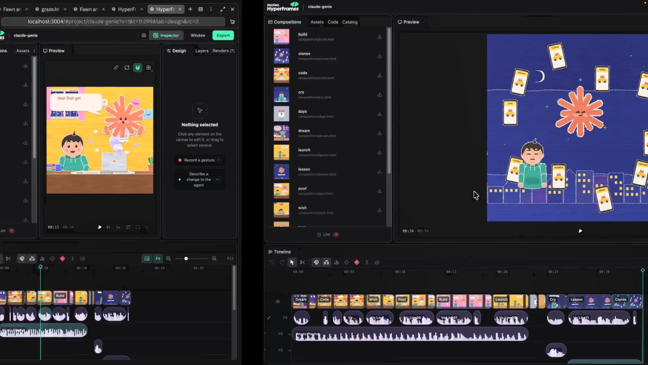Screen dimensions: 648x365
Task: Click the grid icon above the left preview canvas
Action: tap(148, 67)
